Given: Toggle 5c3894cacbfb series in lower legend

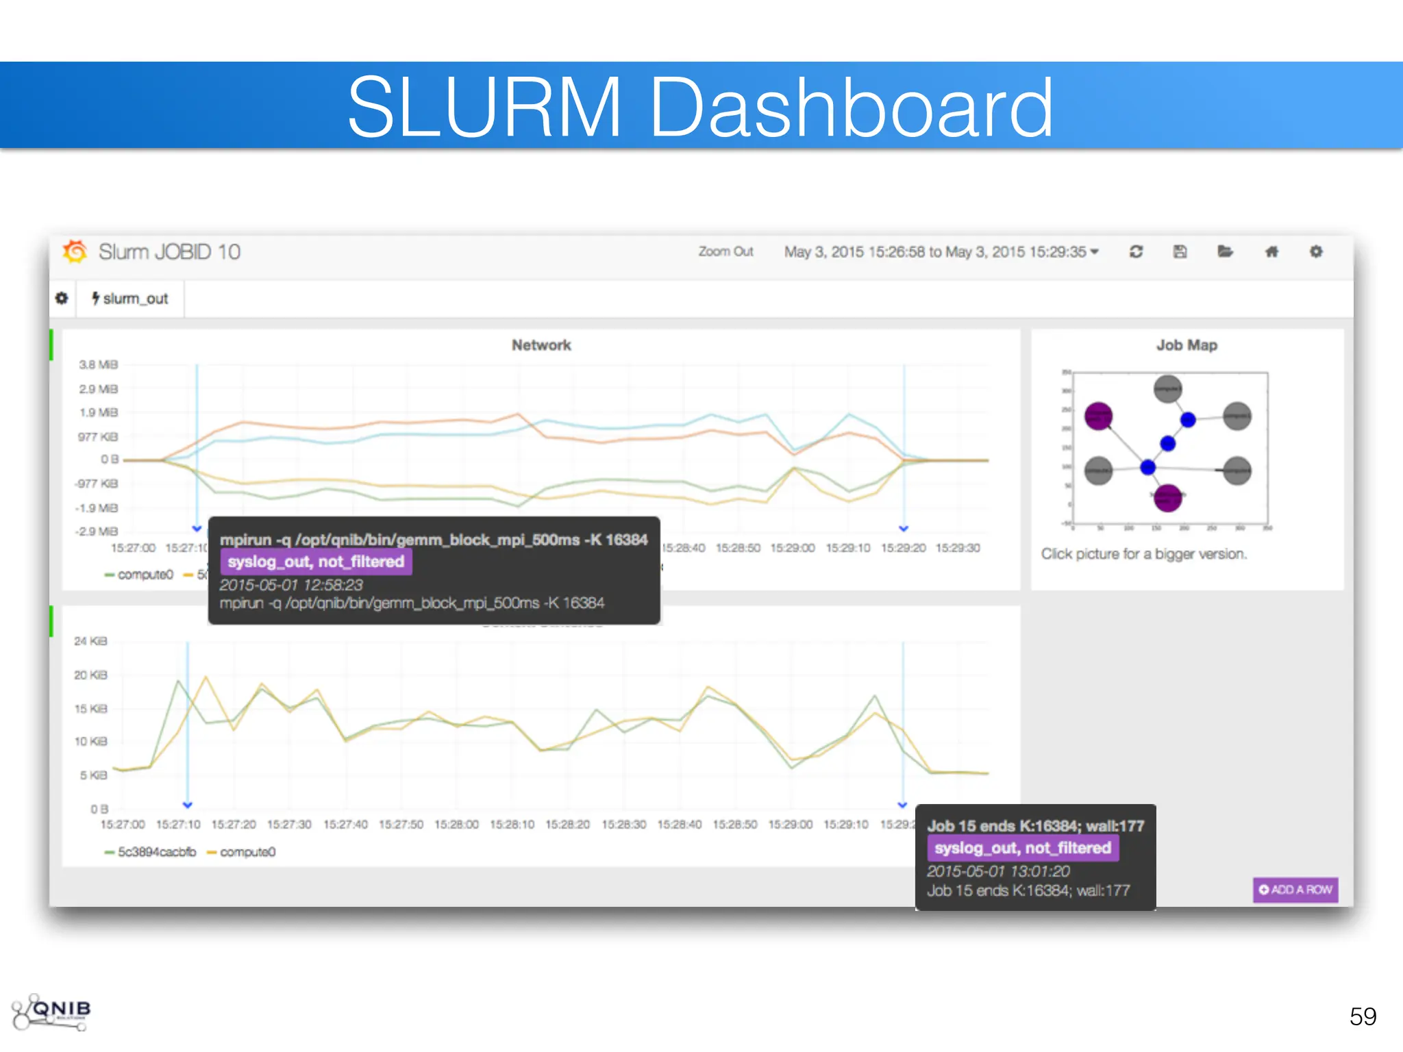Looking at the screenshot, I should (x=157, y=852).
